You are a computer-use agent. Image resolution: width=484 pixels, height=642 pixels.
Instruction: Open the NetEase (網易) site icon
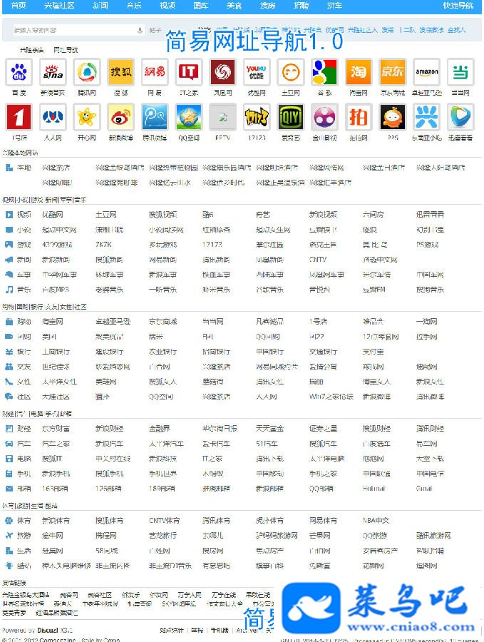coord(155,72)
